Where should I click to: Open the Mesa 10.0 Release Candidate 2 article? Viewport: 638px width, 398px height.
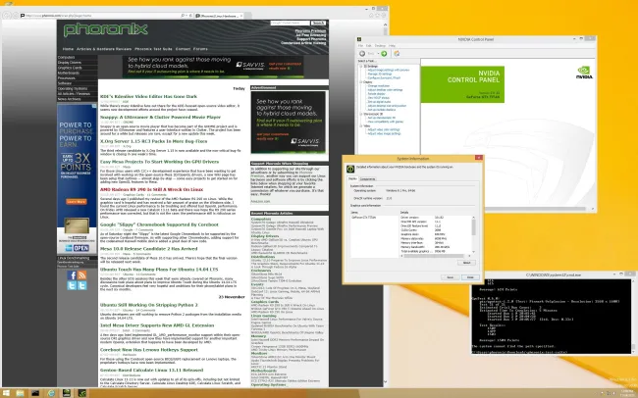(149, 249)
